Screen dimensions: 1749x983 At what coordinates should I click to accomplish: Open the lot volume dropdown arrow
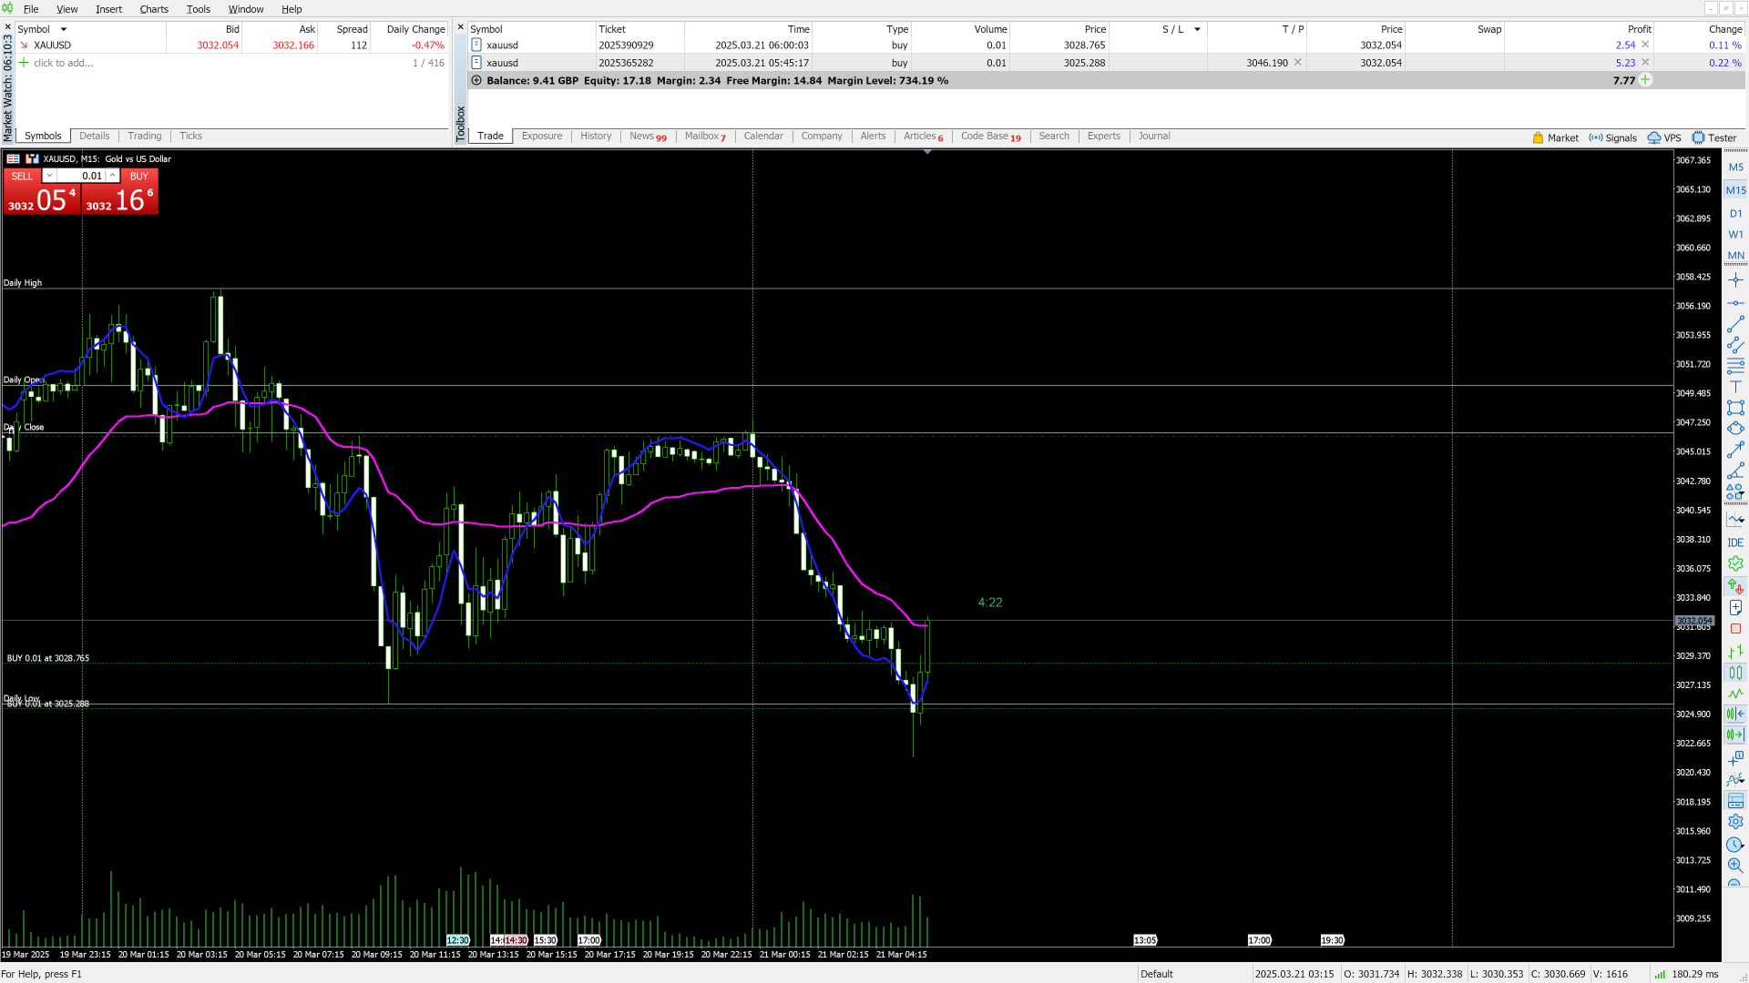click(x=50, y=176)
